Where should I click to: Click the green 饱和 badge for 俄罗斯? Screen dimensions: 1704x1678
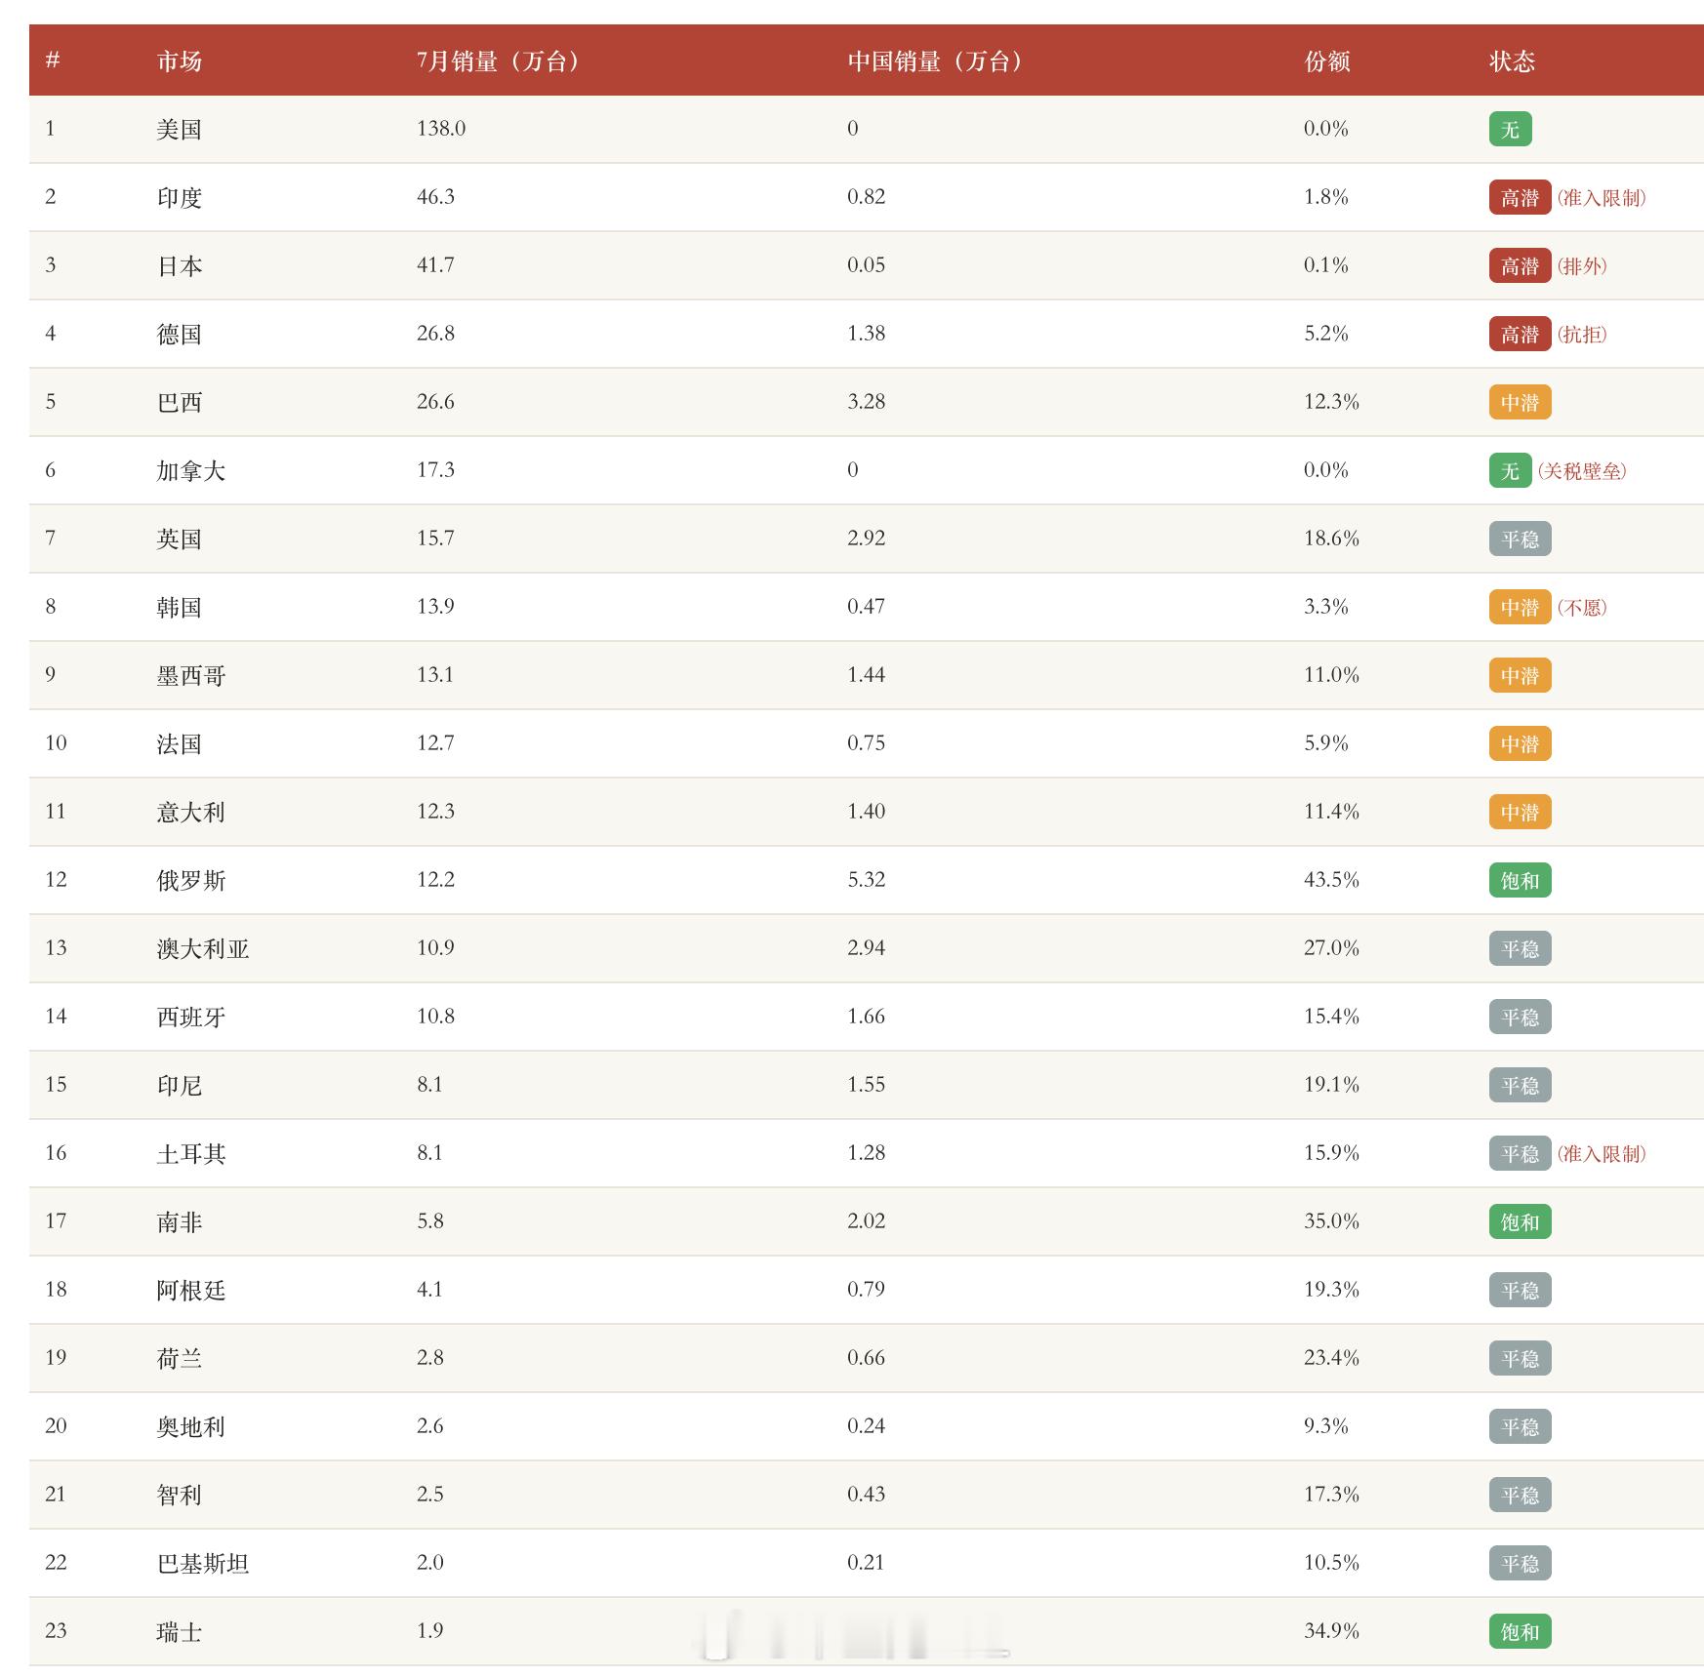pyautogui.click(x=1521, y=881)
